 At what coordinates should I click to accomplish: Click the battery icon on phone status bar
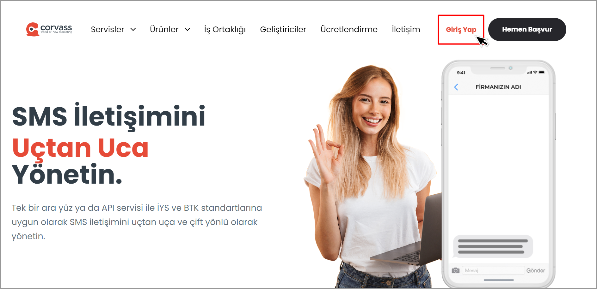(542, 72)
